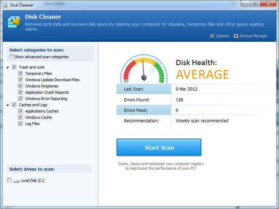Disable the Log Files checkbox
The image size is (279, 209).
(x=21, y=124)
